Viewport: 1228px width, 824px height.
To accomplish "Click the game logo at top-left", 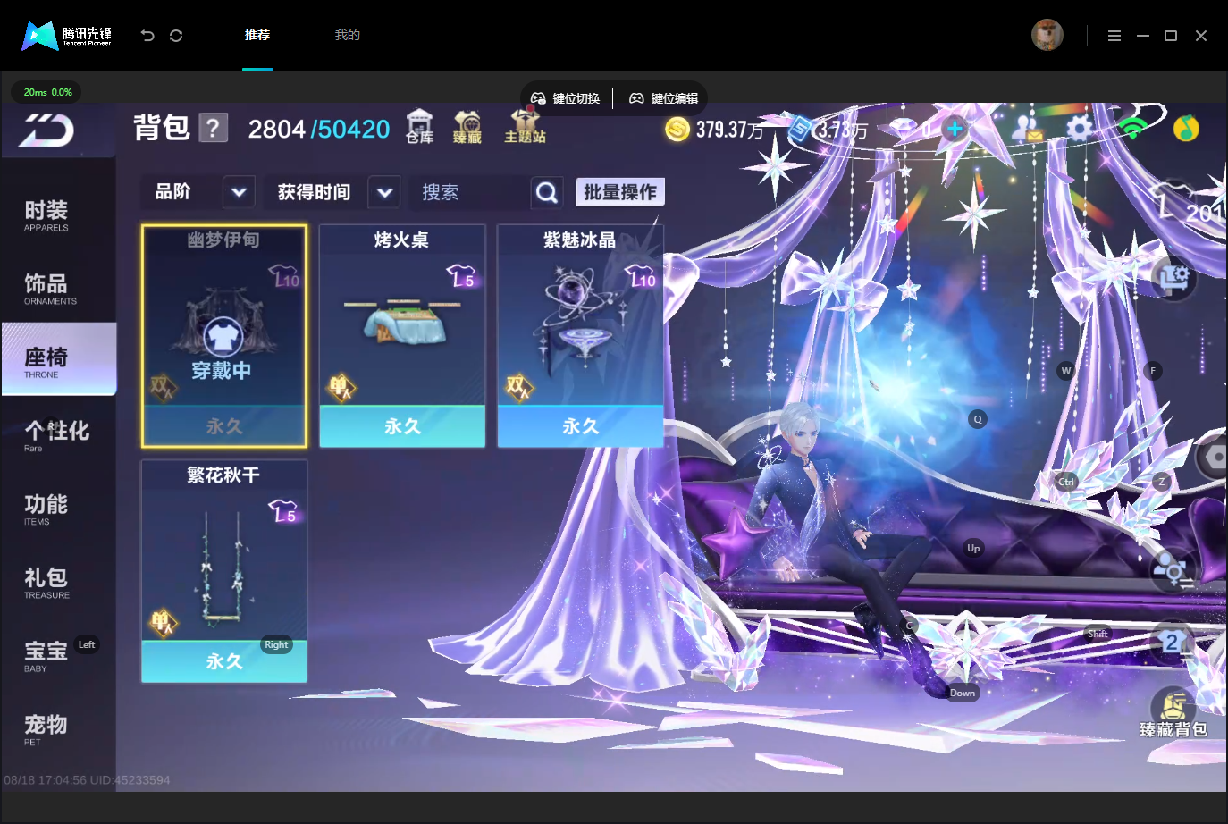I will 46,131.
